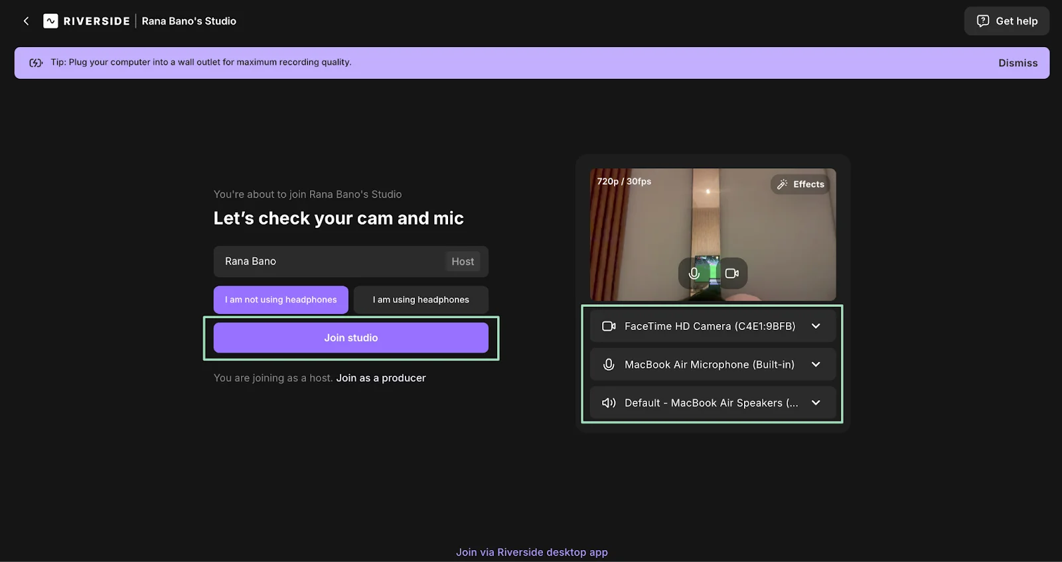Click the Host badge in the name field

(463, 262)
